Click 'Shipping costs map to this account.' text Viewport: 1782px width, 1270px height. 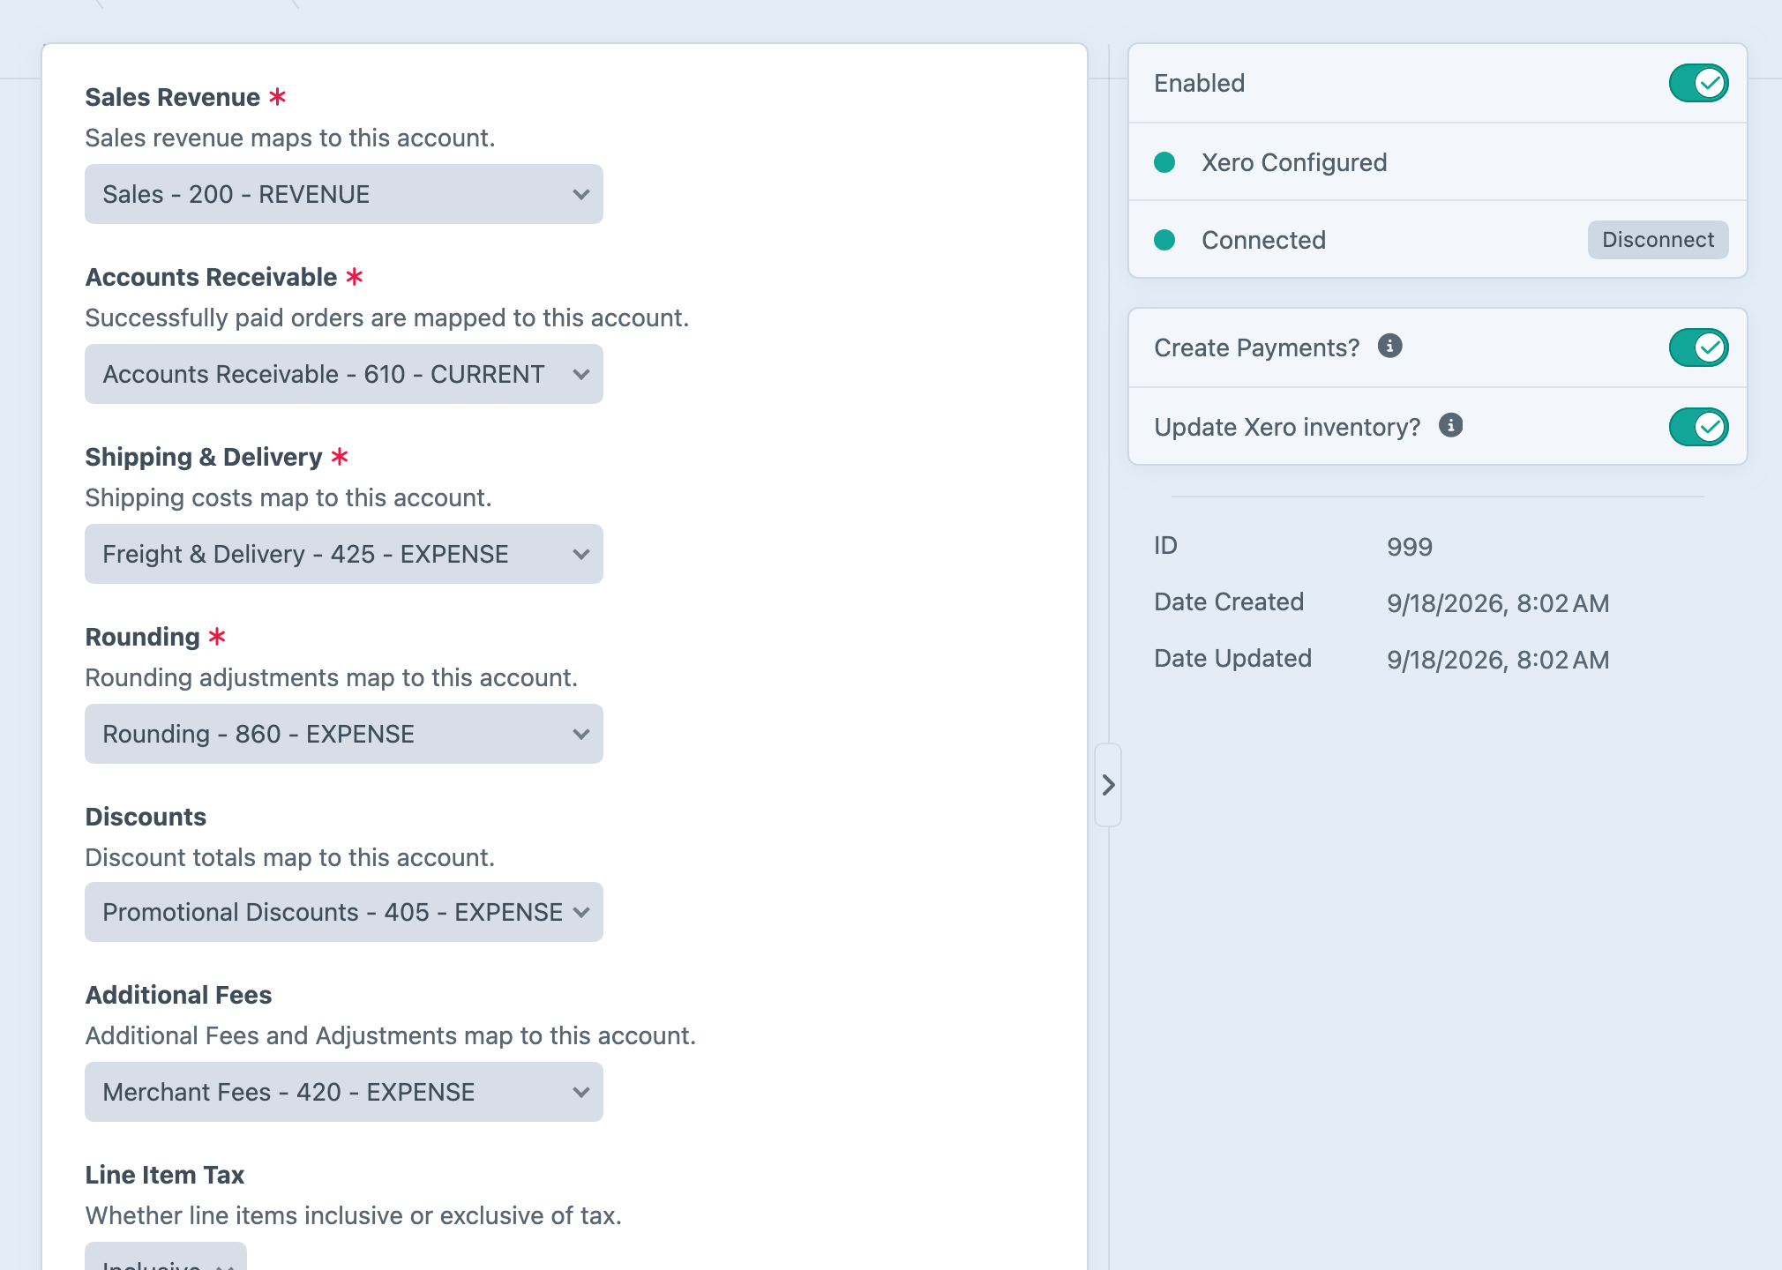(x=288, y=497)
